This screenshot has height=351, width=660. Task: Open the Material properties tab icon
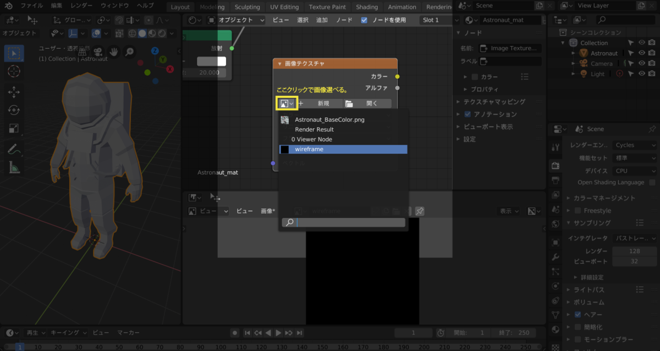(x=555, y=329)
